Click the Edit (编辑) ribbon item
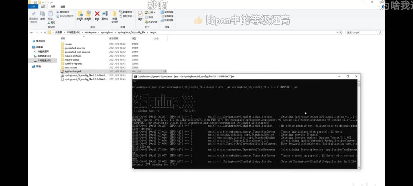Screen dimensions: 413x186 (149, 17)
